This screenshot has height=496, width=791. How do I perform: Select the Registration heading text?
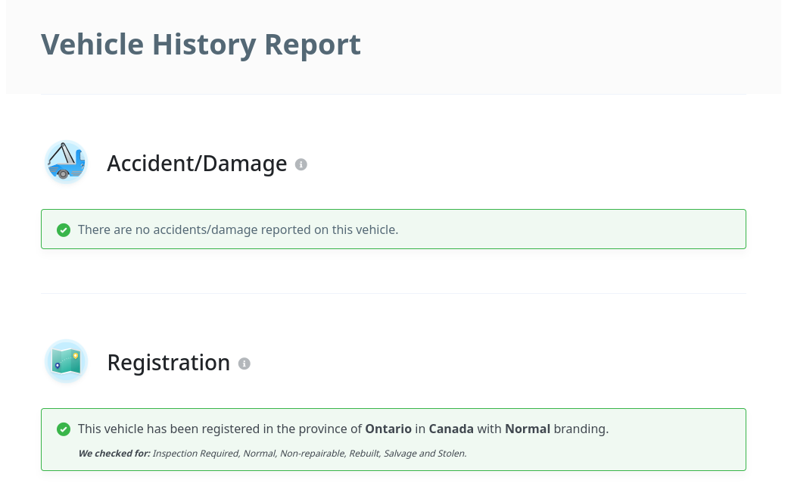click(168, 363)
